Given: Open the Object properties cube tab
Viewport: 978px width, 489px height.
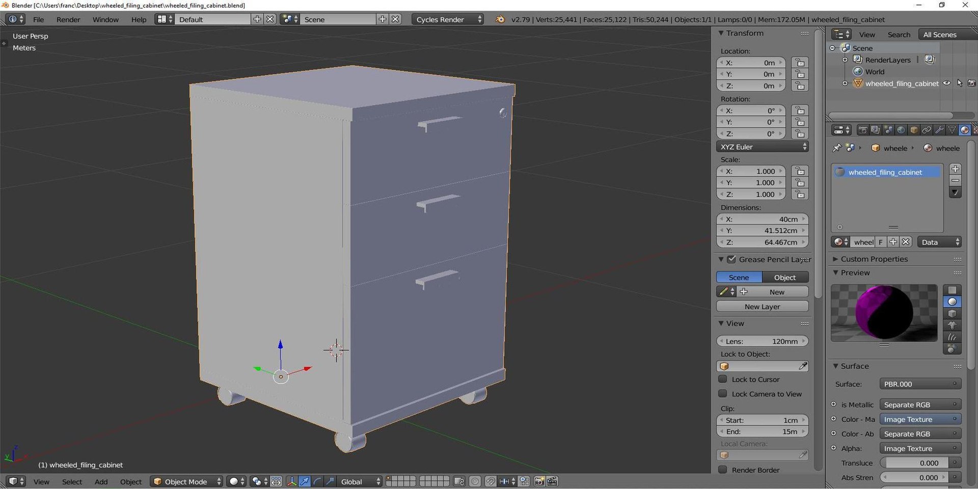Looking at the screenshot, I should click(x=913, y=130).
